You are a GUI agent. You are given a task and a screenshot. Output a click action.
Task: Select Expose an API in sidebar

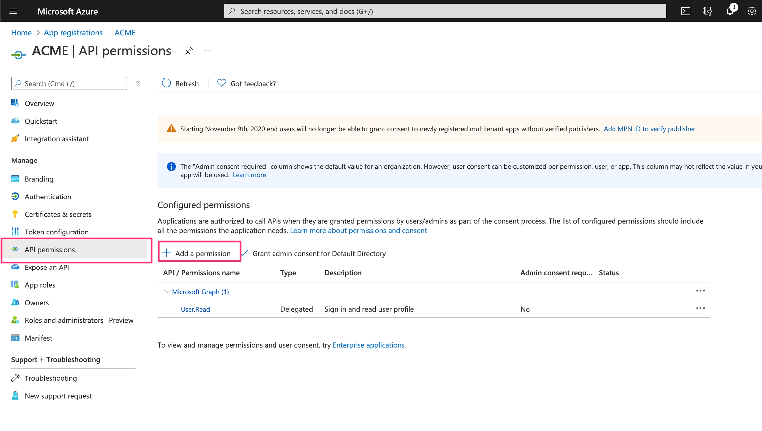pyautogui.click(x=47, y=267)
